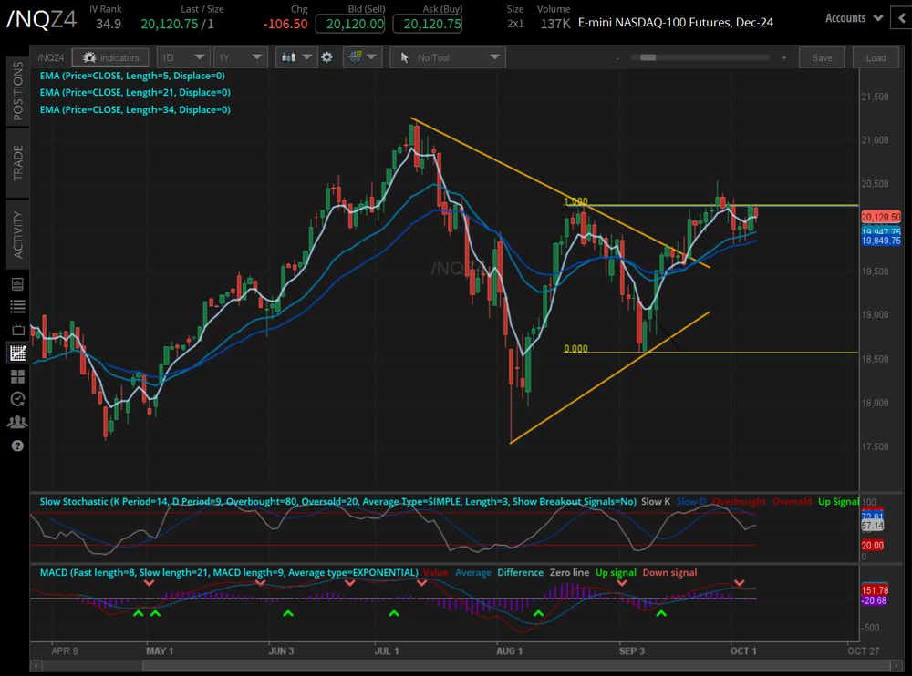Click the OCT 1 date on time axis

742,650
